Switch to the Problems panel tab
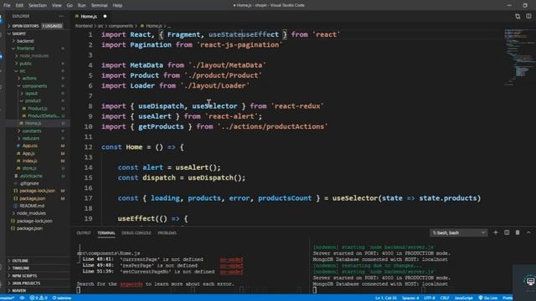The height and width of the screenshot is (301, 536). click(167, 232)
